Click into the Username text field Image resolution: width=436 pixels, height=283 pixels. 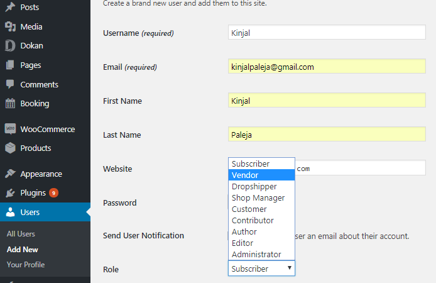click(327, 33)
